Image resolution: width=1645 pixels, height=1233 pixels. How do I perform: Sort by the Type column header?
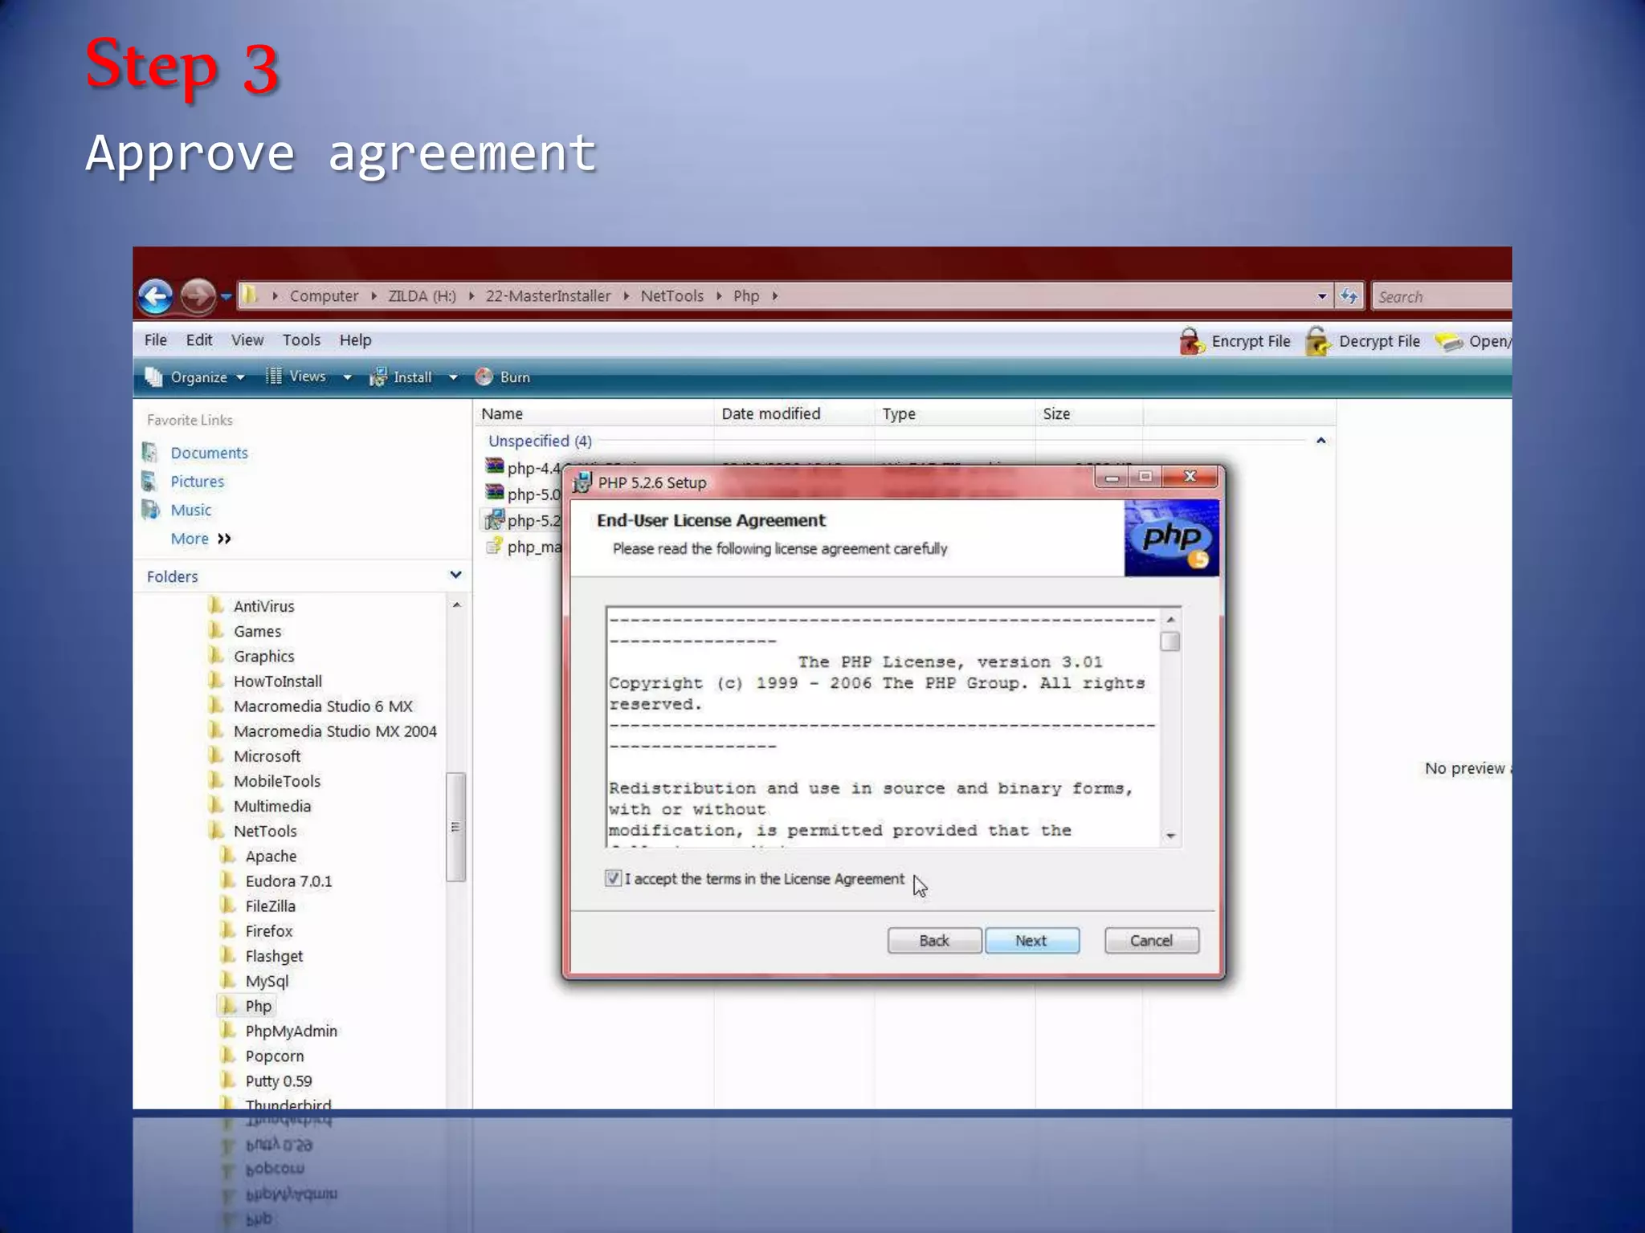pyautogui.click(x=955, y=414)
